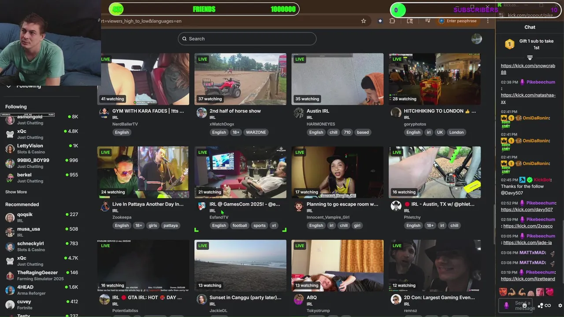Click goryphotos channel name
The image size is (564, 317).
[x=415, y=124]
